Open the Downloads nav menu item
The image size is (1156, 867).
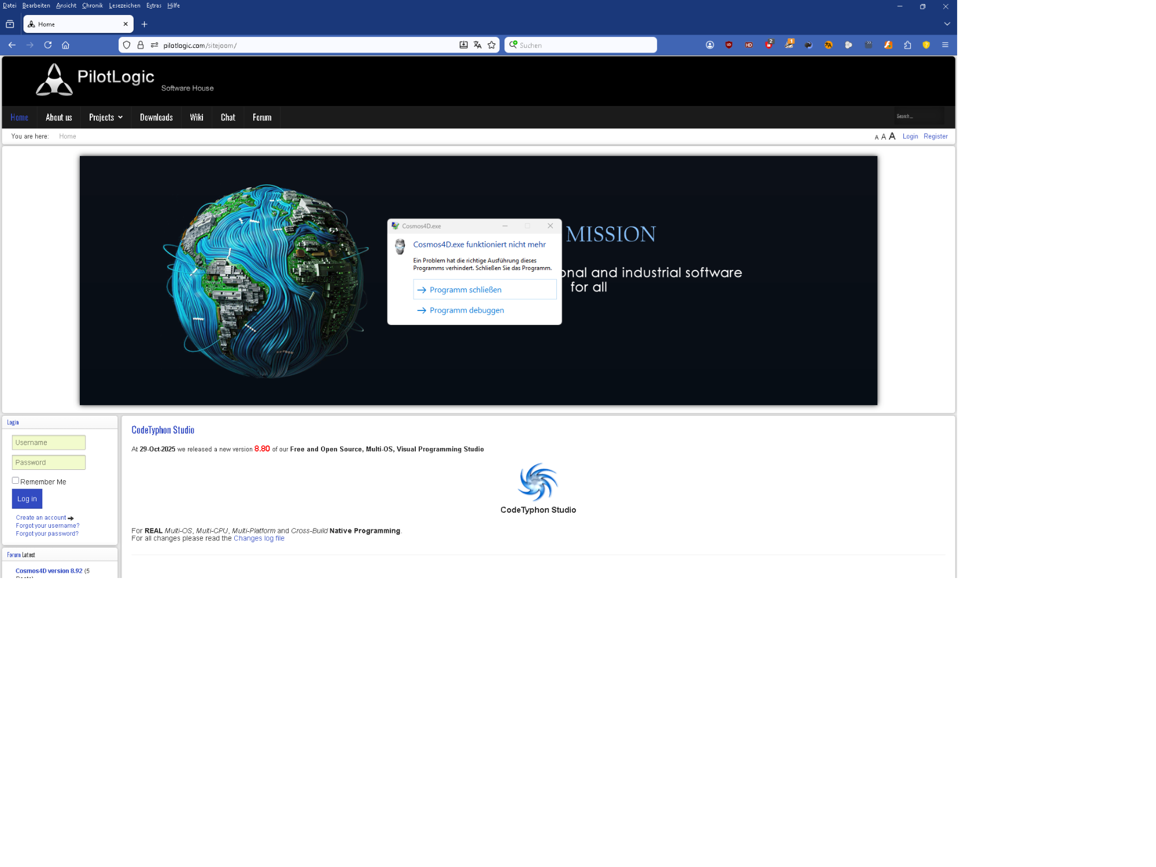point(156,117)
